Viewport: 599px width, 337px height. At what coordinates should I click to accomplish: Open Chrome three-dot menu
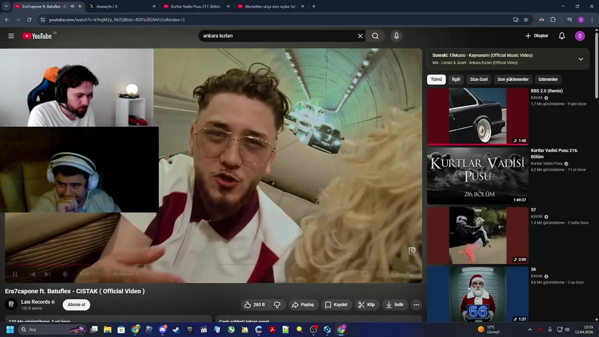(591, 20)
